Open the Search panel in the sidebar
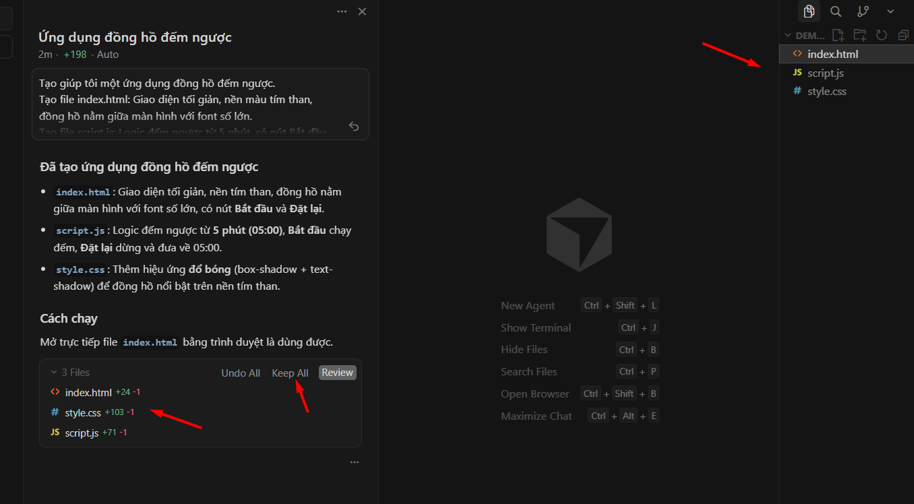The image size is (914, 504). point(836,11)
